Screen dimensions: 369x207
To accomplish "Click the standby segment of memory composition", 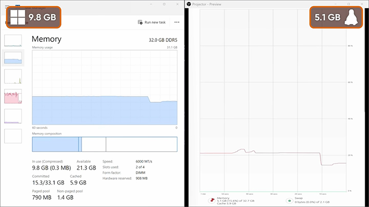I will click(x=94, y=144).
